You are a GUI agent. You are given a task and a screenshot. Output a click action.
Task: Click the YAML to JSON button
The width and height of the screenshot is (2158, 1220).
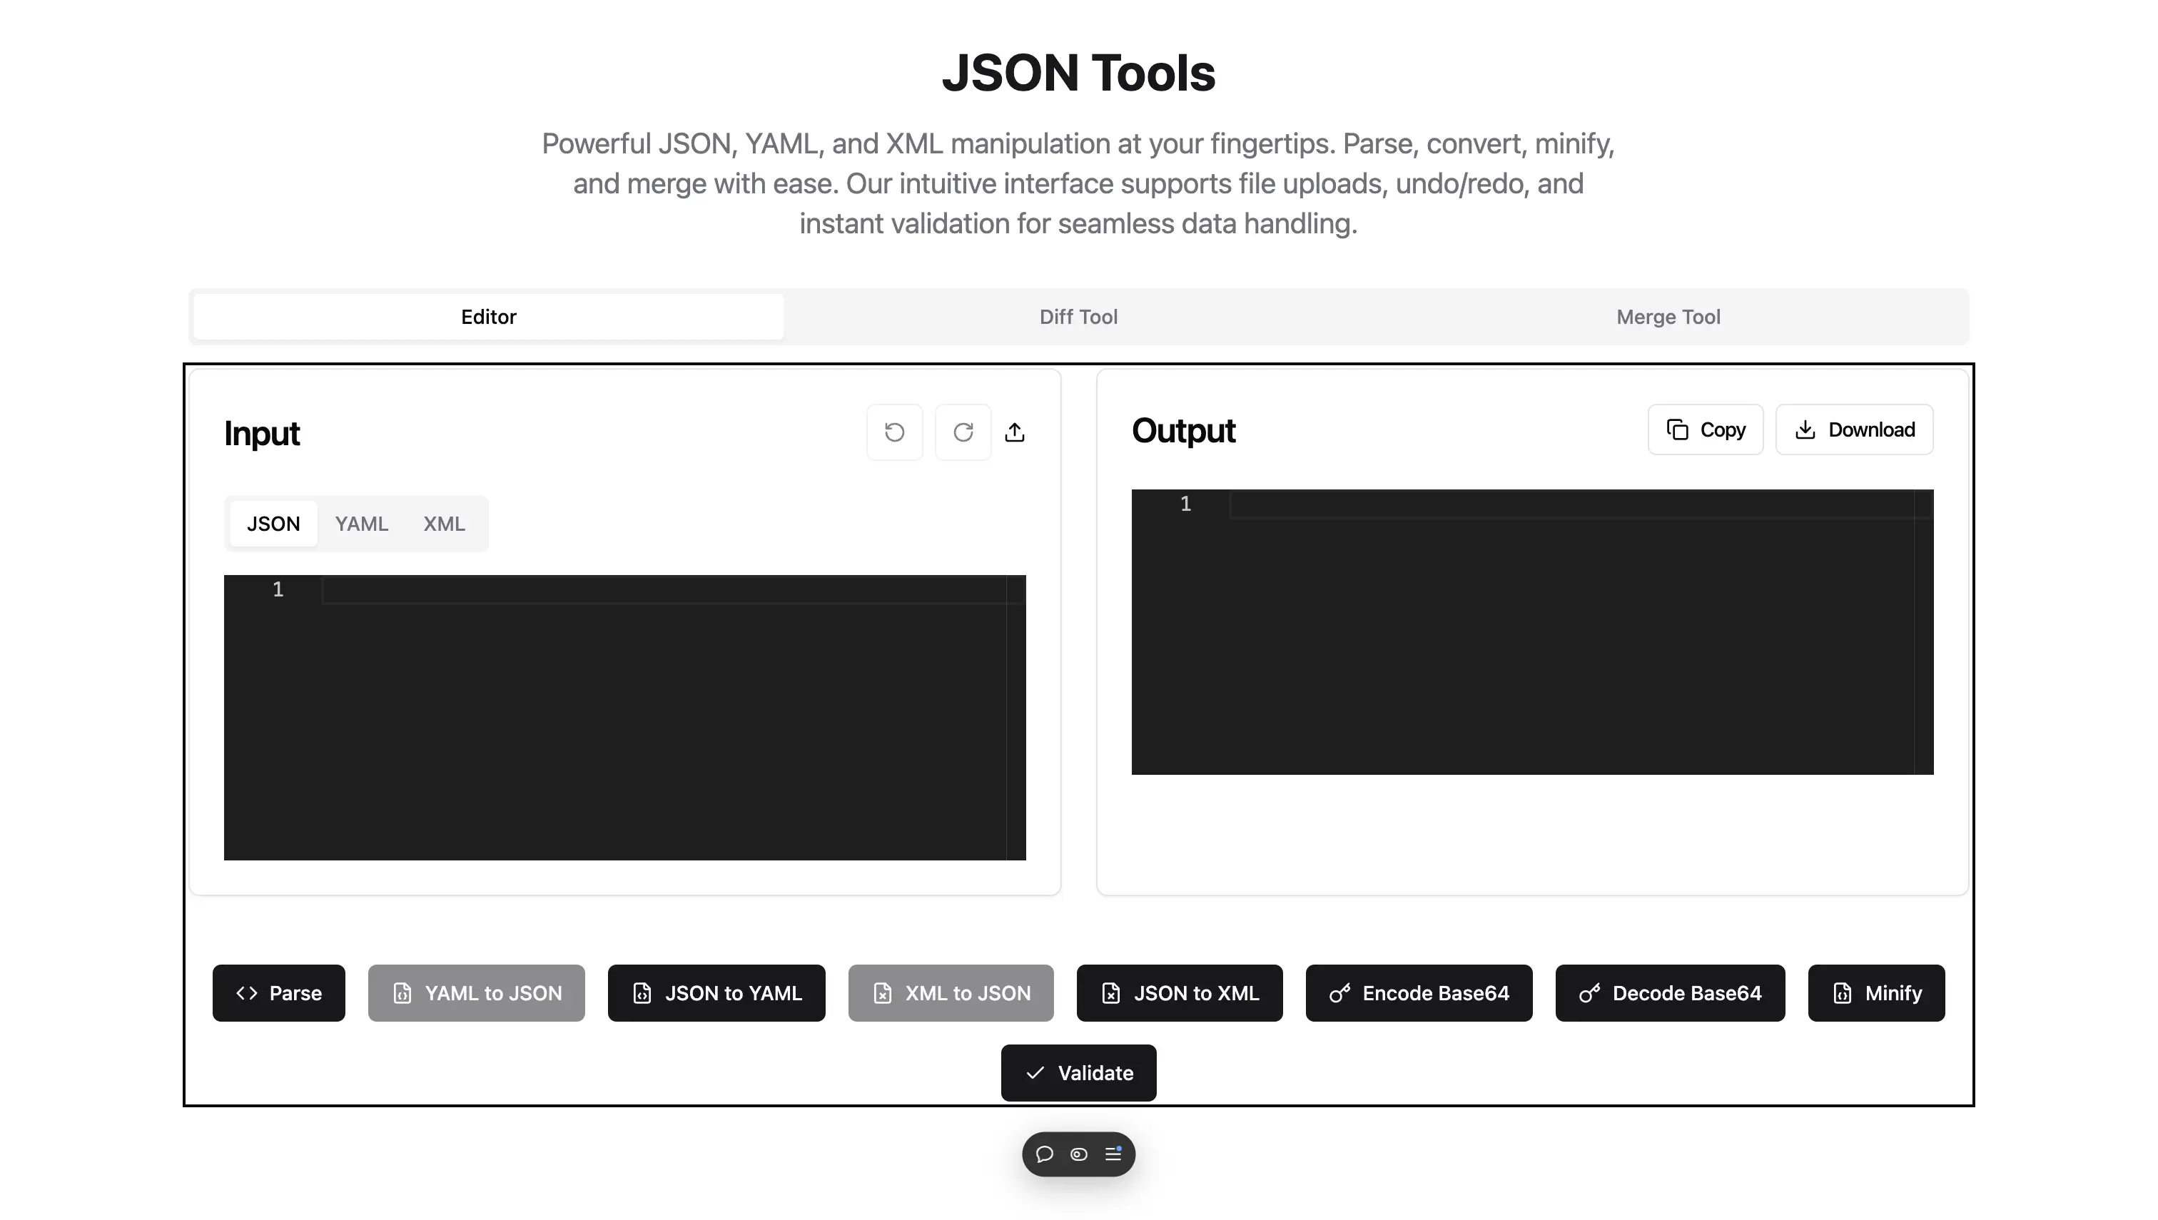477,993
